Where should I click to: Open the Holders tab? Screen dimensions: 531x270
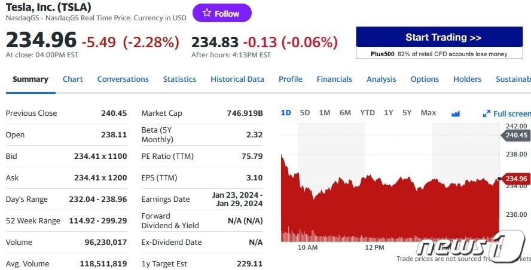tap(467, 79)
